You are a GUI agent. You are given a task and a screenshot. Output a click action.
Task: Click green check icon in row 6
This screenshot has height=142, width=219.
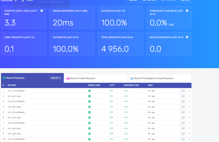tap(89, 118)
